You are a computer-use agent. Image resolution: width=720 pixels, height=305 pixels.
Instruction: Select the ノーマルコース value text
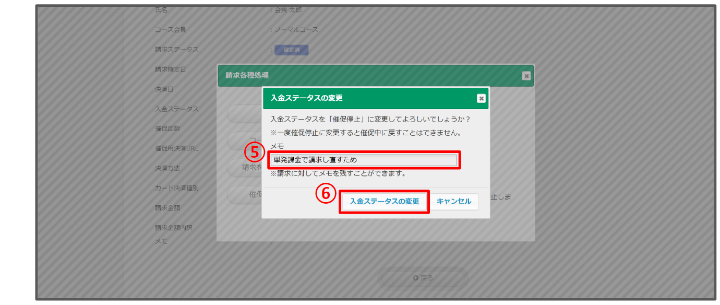click(296, 30)
